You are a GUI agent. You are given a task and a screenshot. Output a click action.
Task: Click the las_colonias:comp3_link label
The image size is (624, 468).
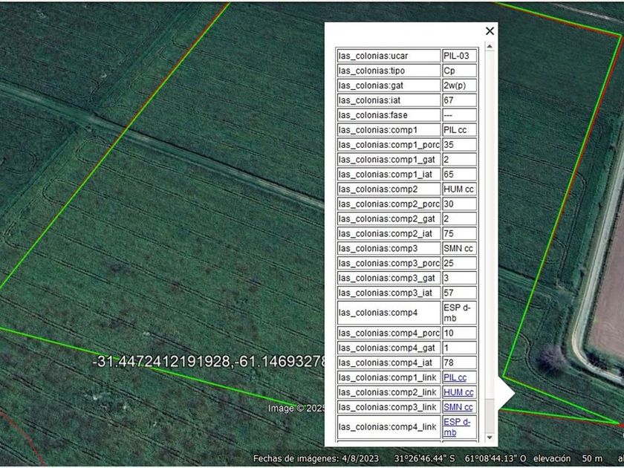pos(389,407)
